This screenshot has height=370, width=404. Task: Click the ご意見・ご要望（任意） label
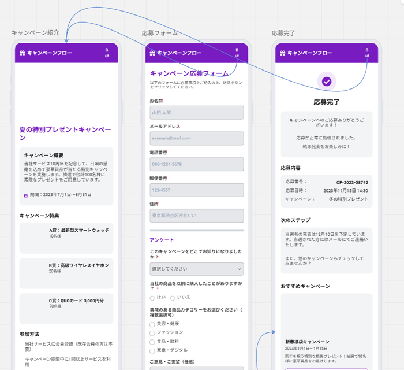pyautogui.click(x=173, y=362)
